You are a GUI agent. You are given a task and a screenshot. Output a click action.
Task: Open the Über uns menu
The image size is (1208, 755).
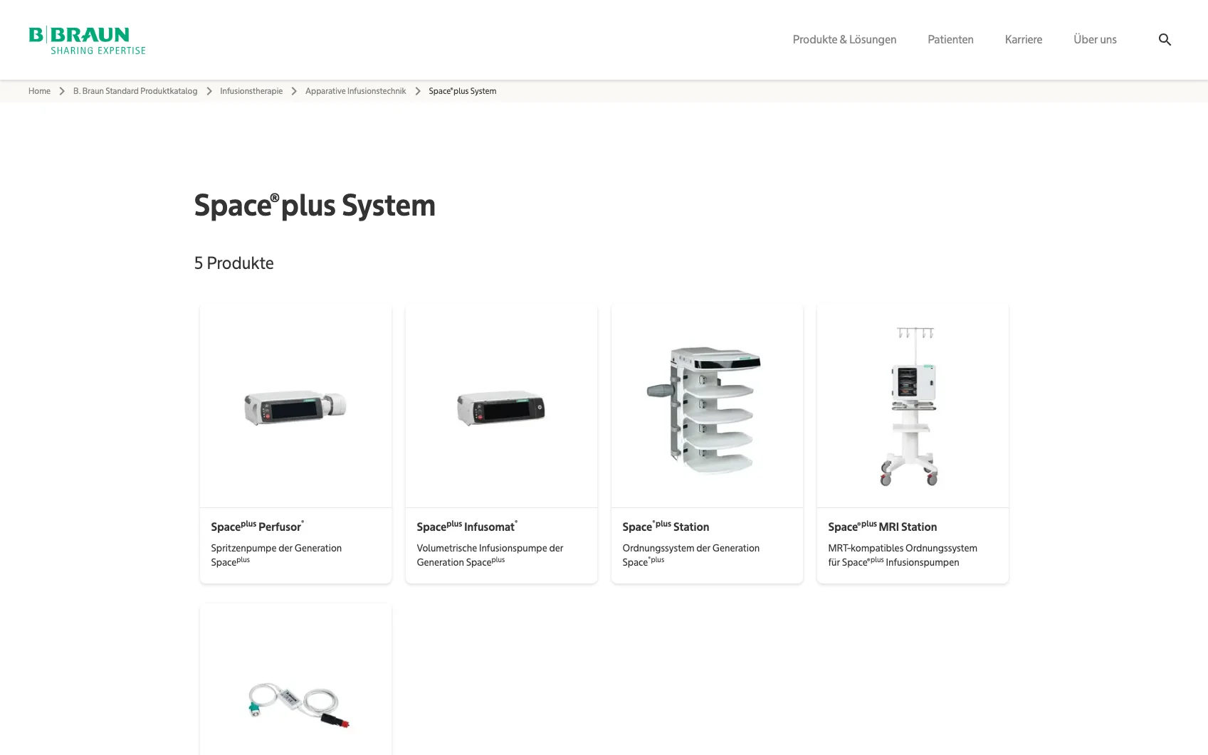[x=1095, y=40]
